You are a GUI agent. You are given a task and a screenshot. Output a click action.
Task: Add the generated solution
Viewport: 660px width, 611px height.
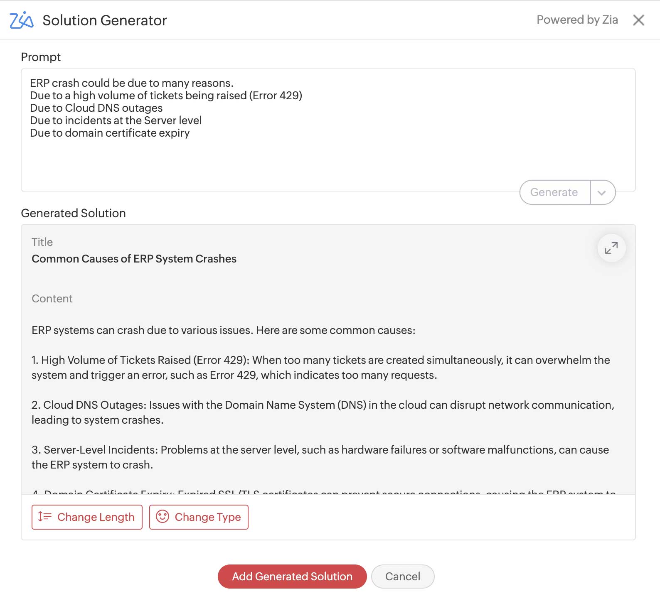tap(292, 577)
